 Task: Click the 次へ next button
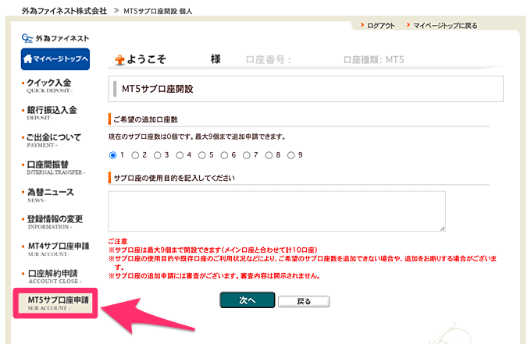pos(248,300)
